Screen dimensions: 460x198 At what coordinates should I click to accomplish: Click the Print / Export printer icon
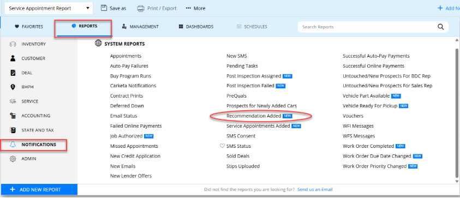pyautogui.click(x=141, y=8)
